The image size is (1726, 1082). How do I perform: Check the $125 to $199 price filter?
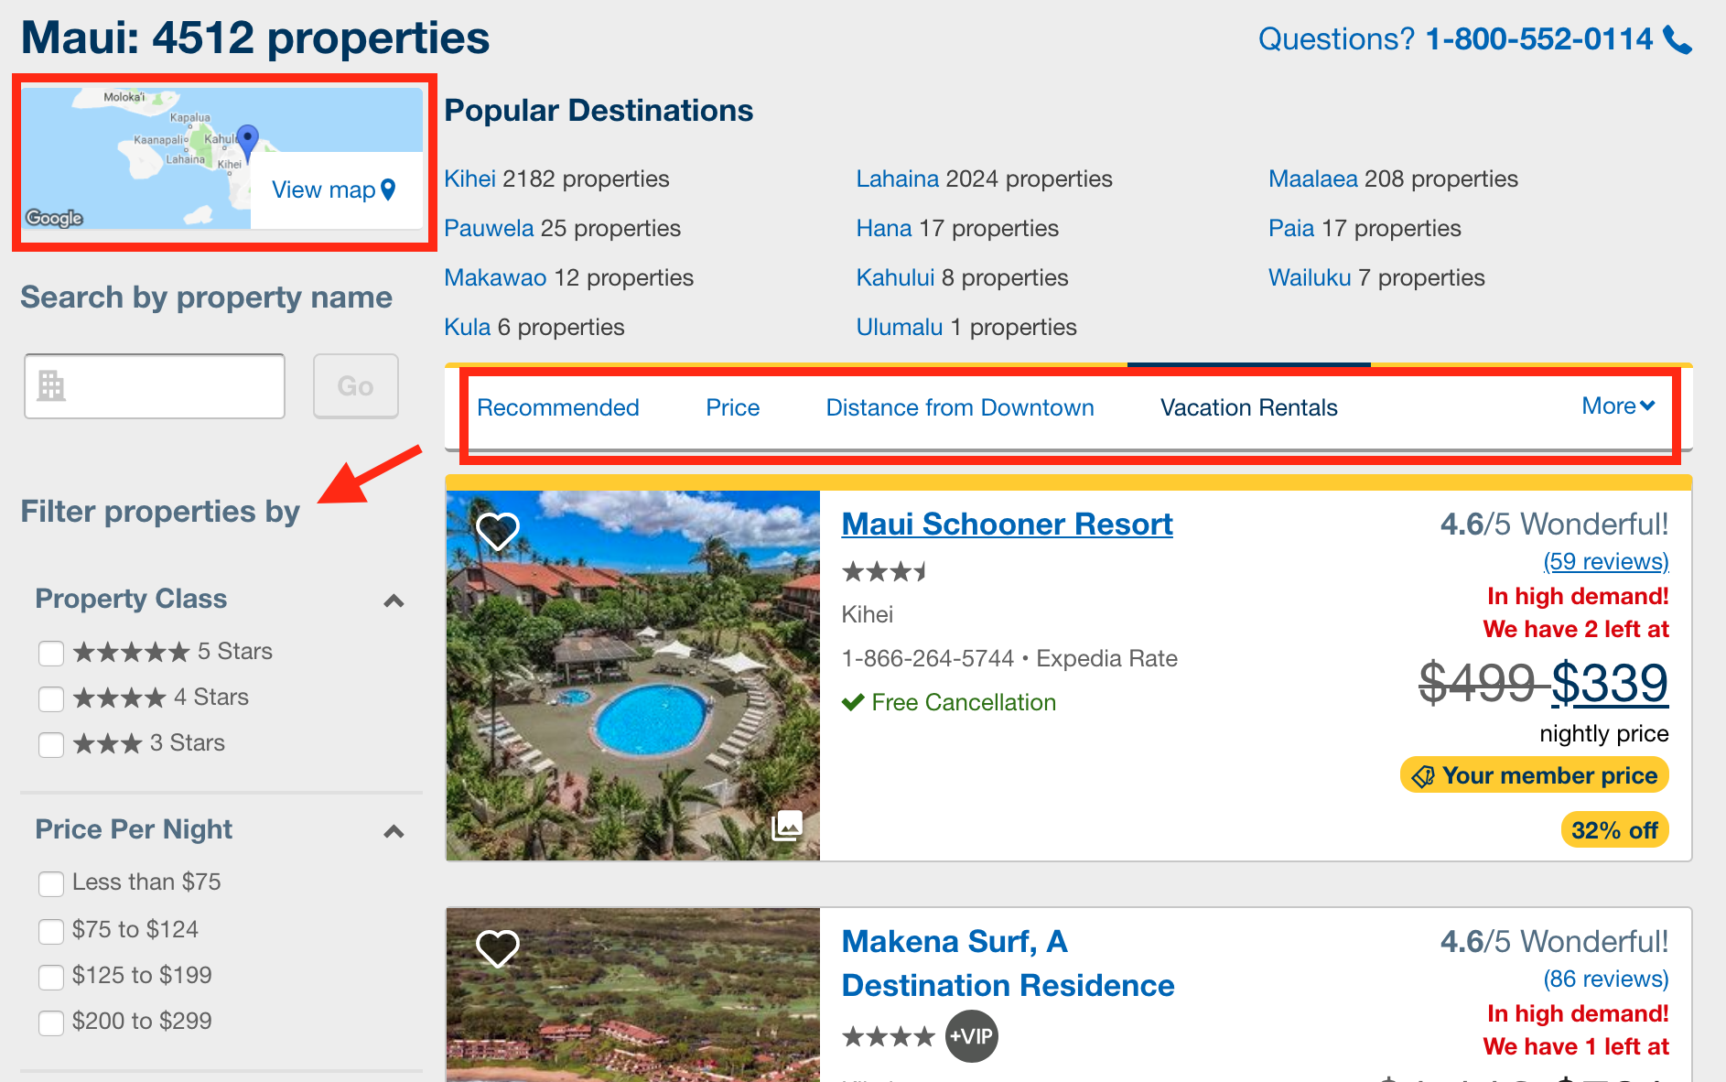pos(51,977)
